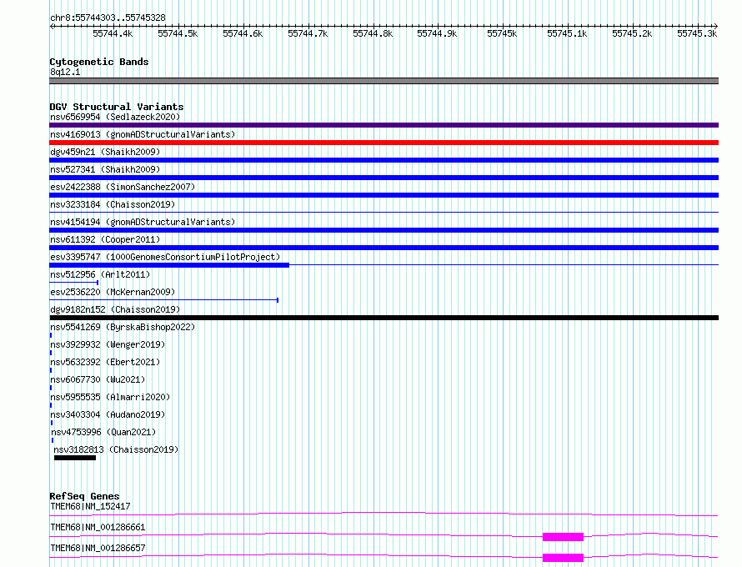The image size is (742, 567).
Task: Click the 55745k ruler tick label
Action: point(502,33)
